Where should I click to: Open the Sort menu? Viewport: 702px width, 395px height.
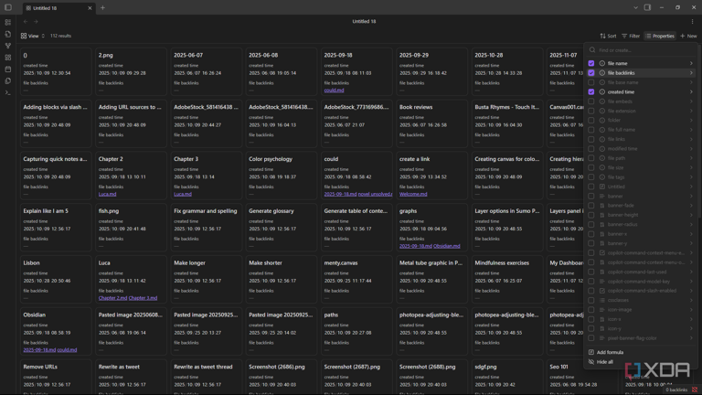point(608,36)
